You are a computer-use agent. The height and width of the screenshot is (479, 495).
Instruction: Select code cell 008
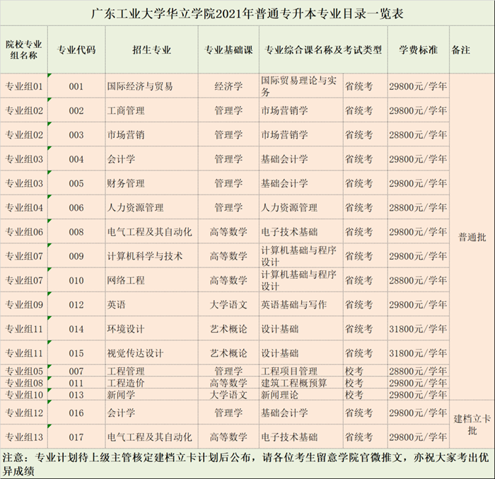76,231
